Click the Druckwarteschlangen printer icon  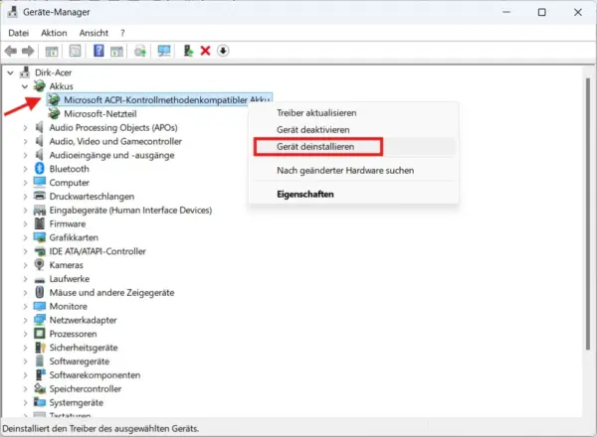(x=39, y=196)
